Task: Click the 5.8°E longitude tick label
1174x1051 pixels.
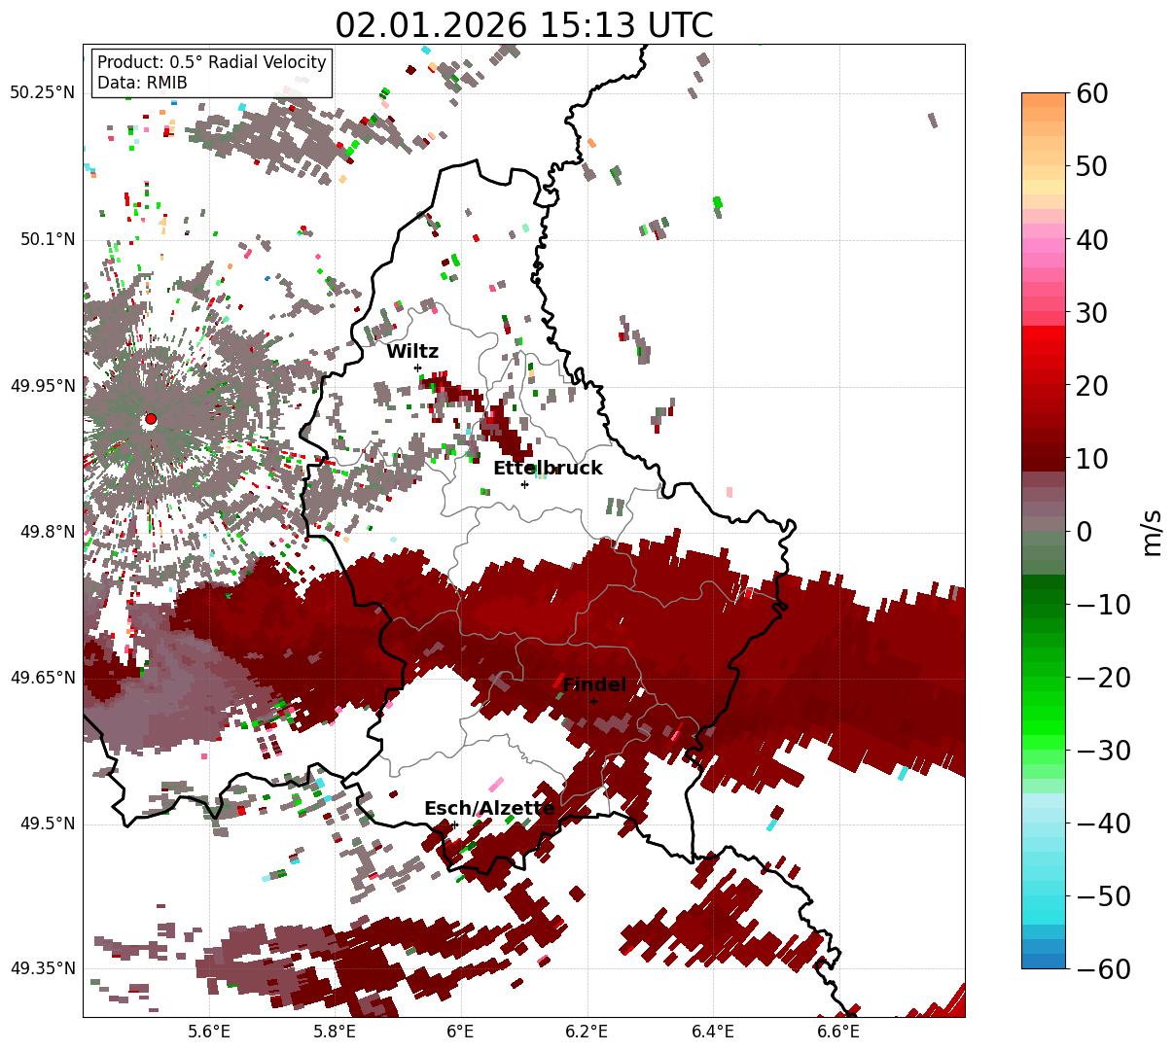Action: (335, 1033)
